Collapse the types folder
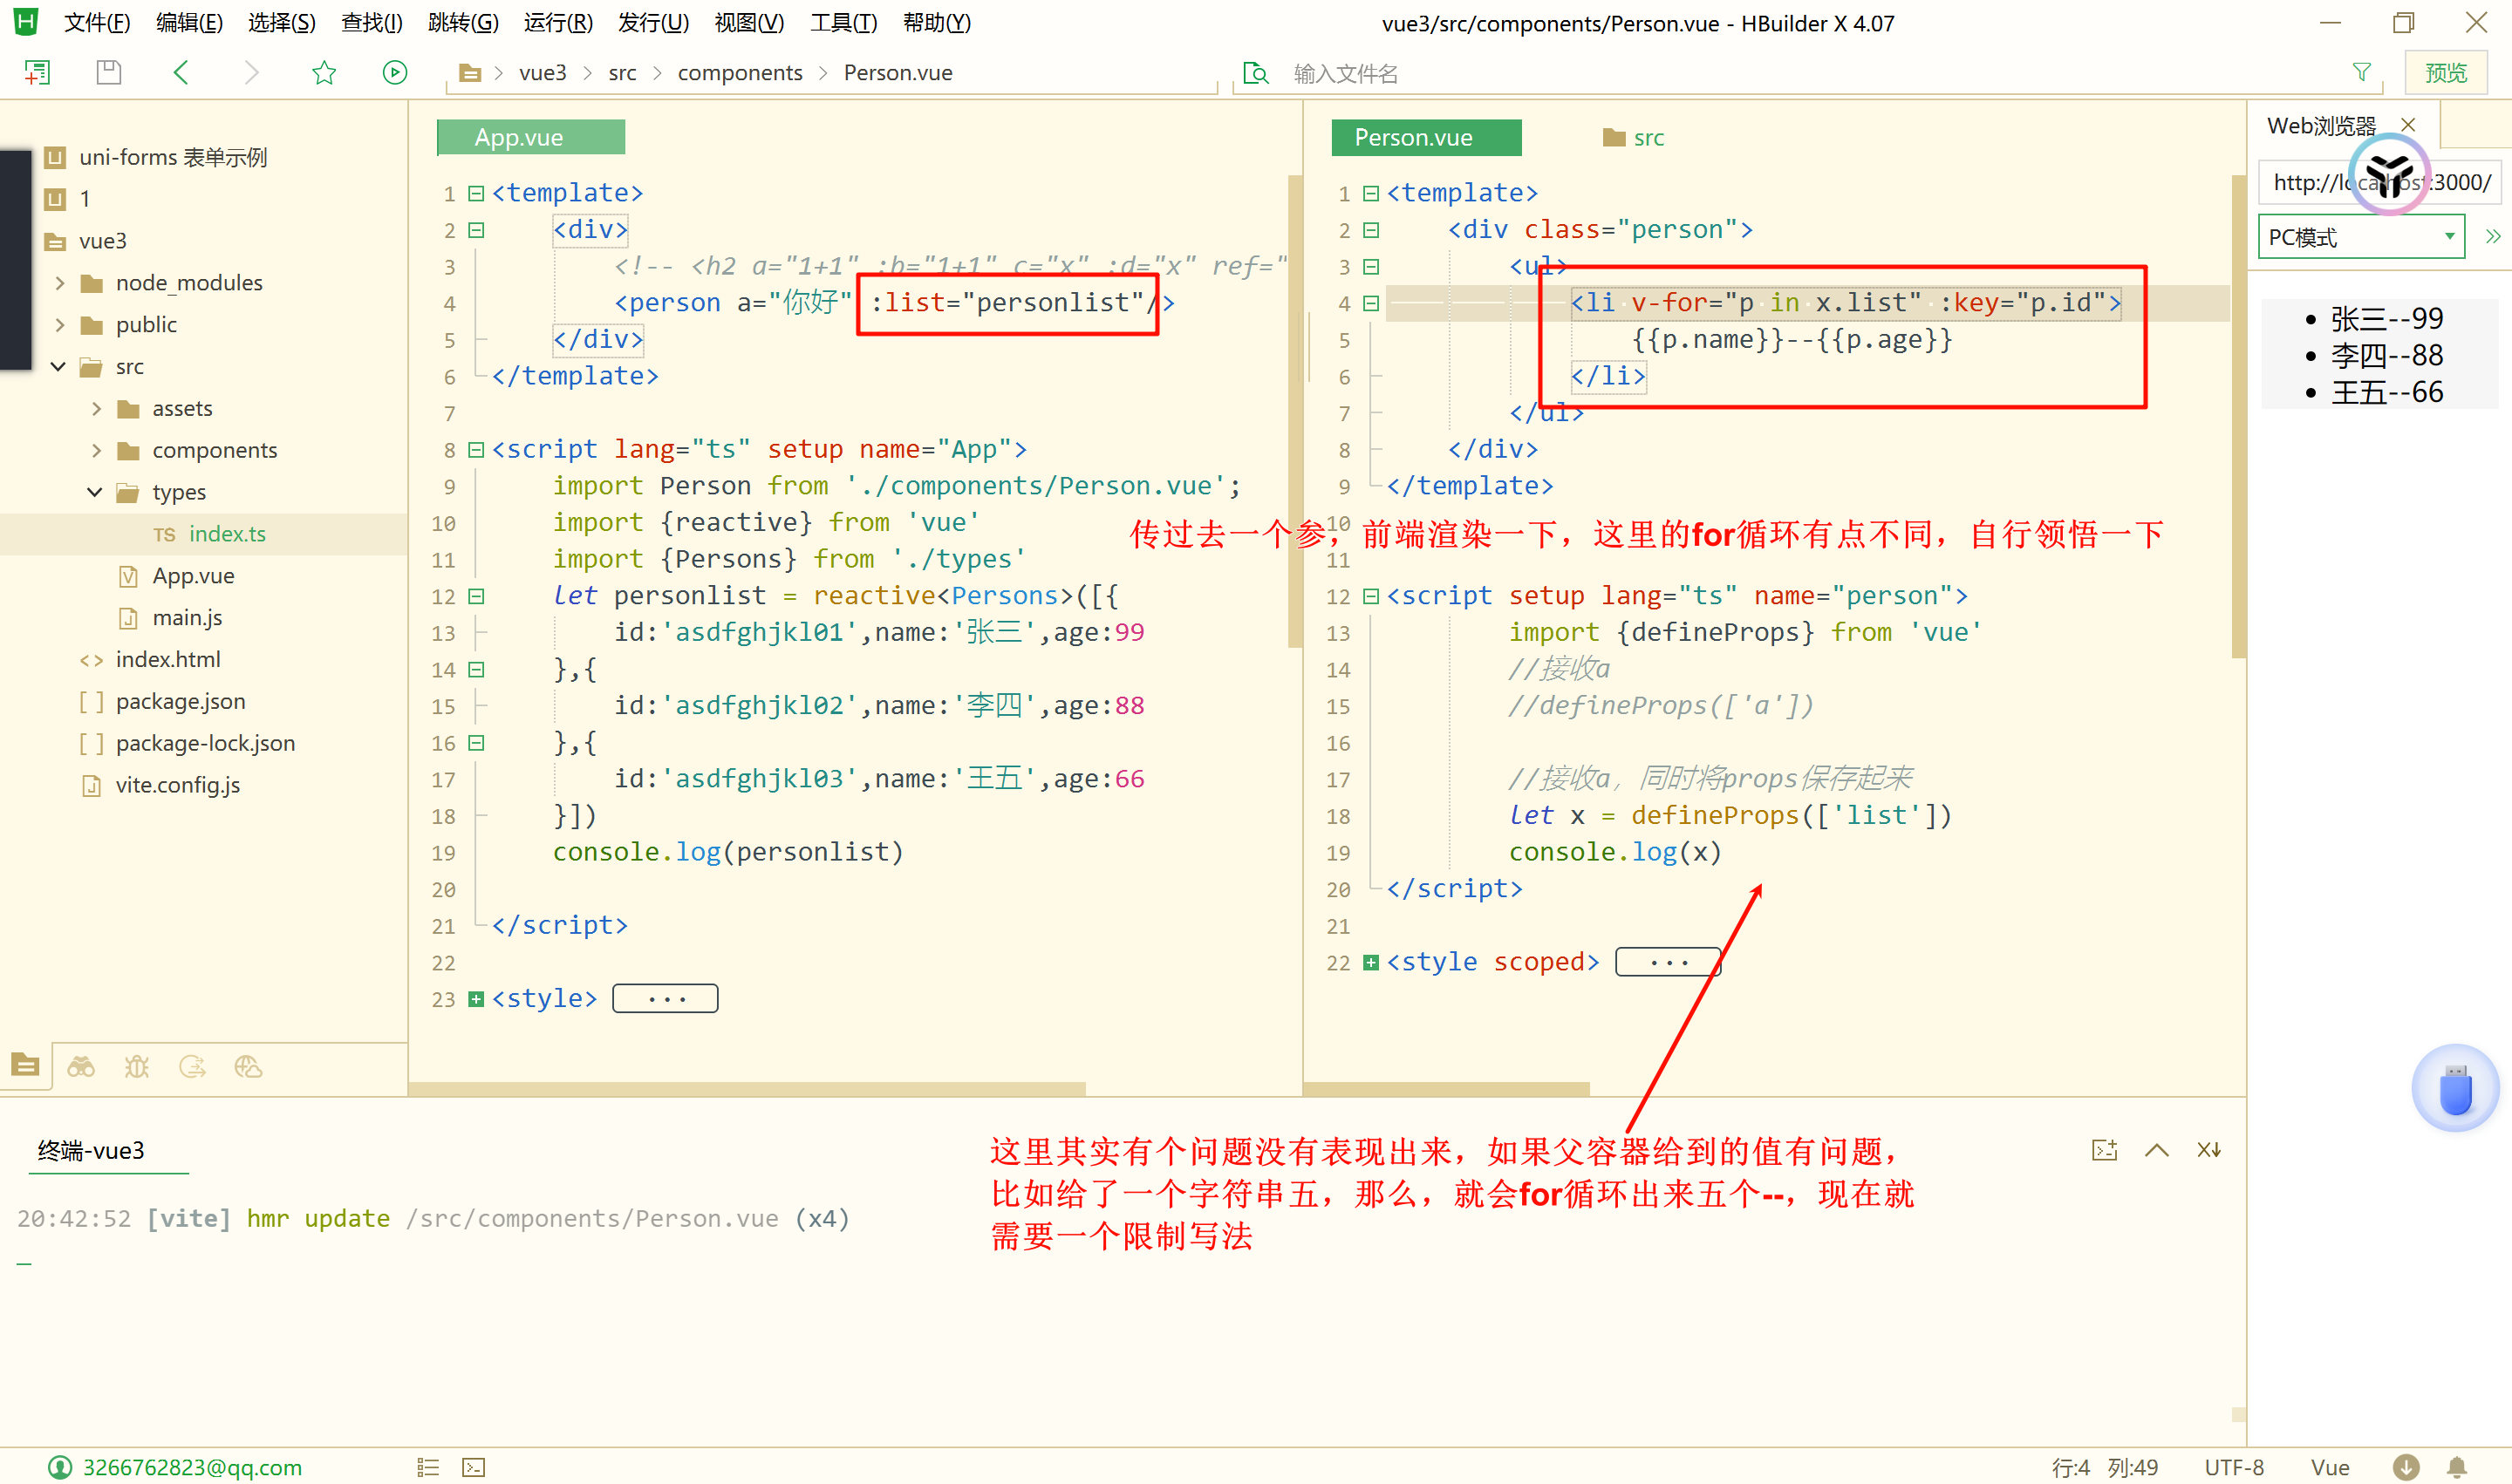Viewport: 2512px width, 1484px height. (95, 492)
